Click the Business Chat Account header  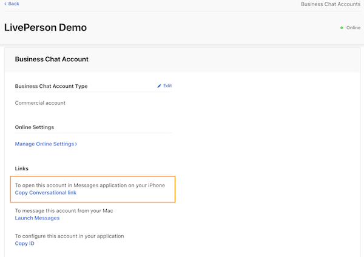(52, 59)
